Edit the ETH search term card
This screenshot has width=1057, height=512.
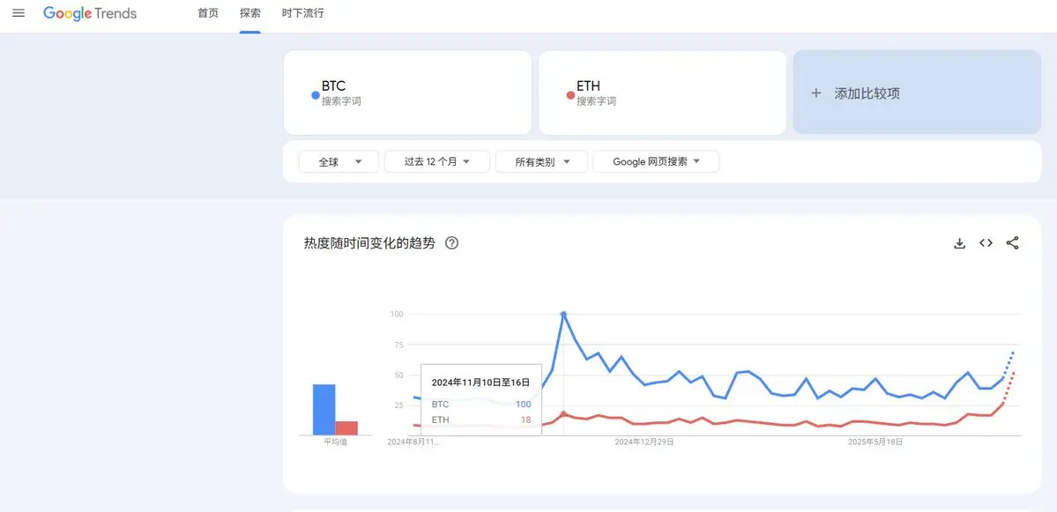[663, 93]
